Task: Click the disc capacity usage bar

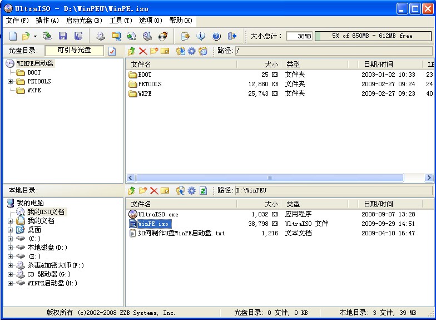Action: click(x=373, y=36)
